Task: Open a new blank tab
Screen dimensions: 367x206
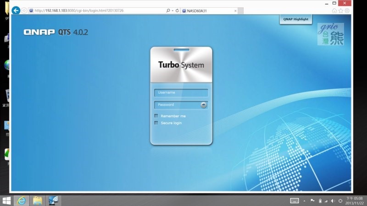Action: click(x=240, y=11)
